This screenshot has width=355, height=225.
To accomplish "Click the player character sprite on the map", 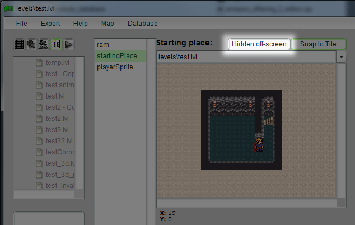I will (259, 145).
